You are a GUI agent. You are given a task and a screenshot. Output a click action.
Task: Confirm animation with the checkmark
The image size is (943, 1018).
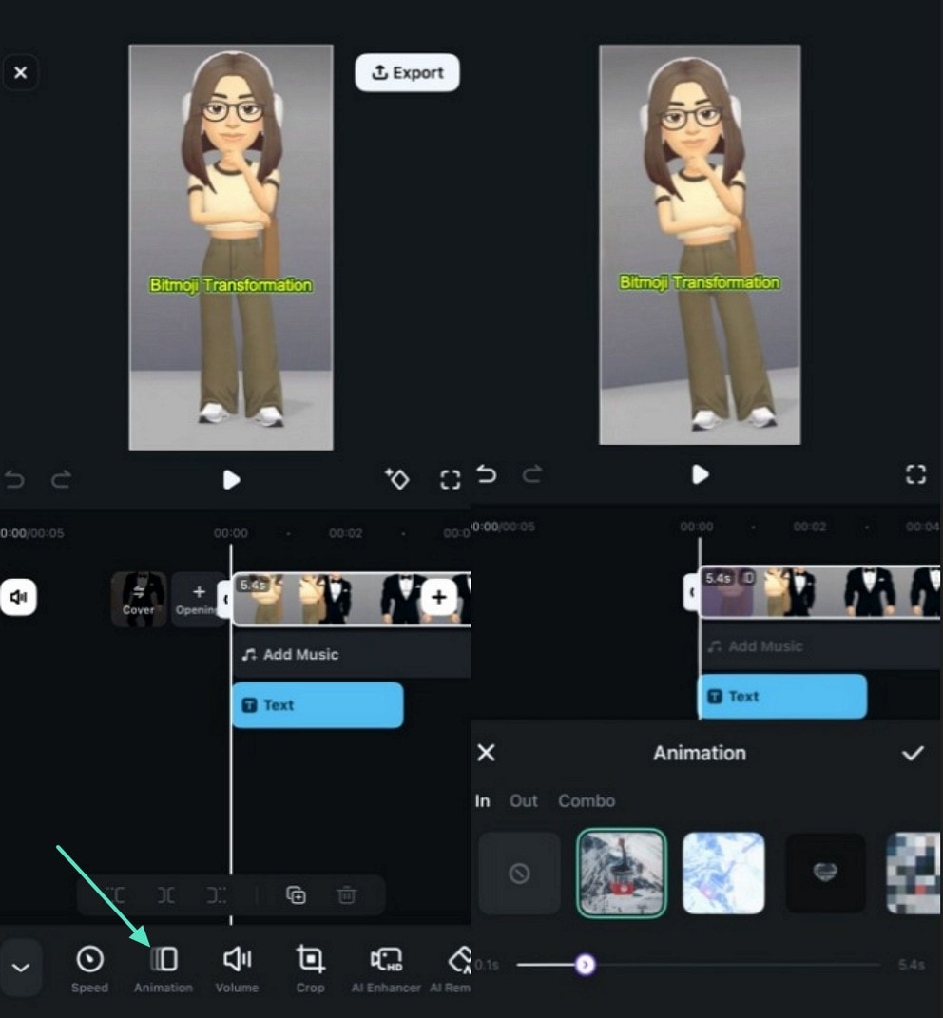(914, 753)
